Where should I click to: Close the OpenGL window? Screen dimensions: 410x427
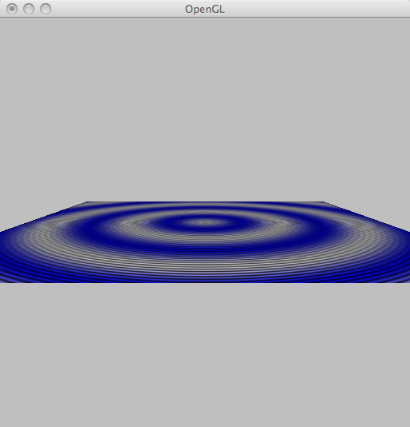coord(12,9)
